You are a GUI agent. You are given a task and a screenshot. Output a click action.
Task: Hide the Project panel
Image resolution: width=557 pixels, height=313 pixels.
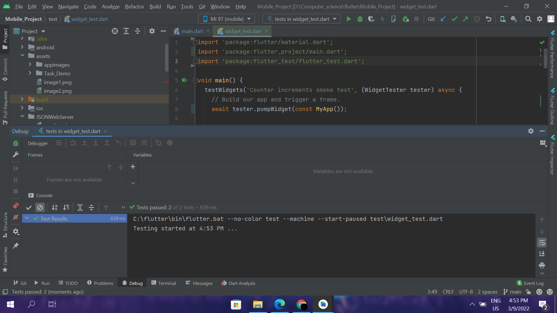point(163,31)
